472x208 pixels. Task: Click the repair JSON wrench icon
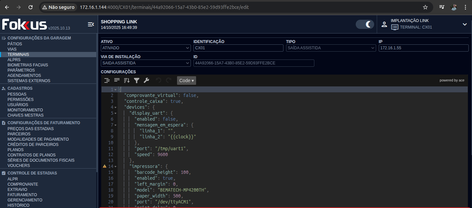tap(146, 81)
